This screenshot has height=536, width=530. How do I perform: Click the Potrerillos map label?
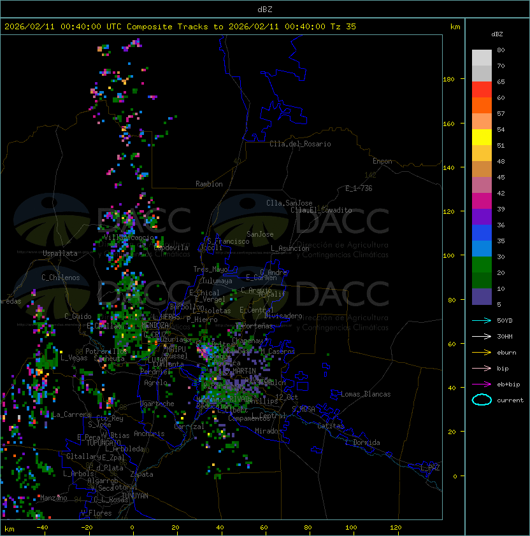106,351
